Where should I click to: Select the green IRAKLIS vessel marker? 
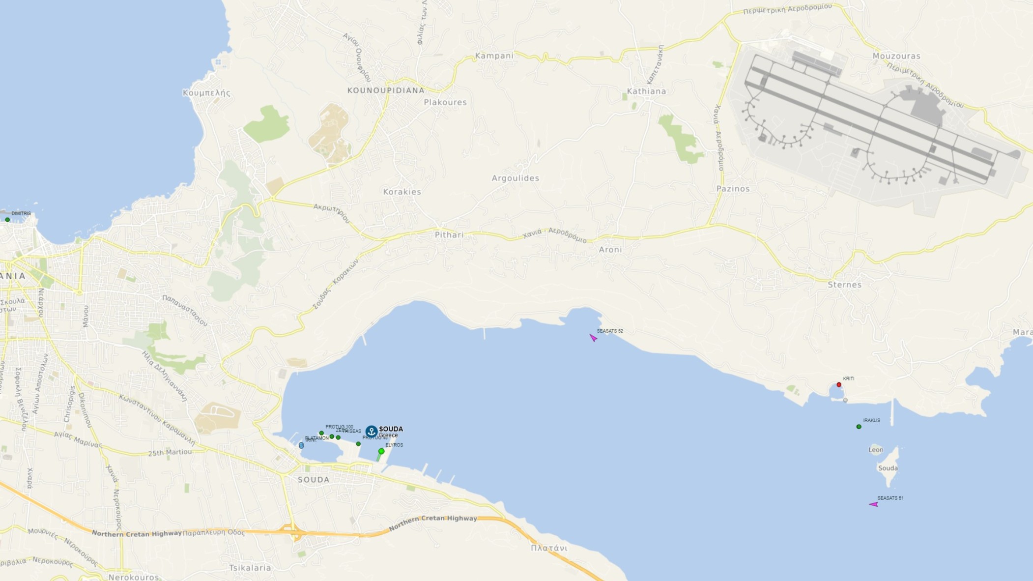[x=859, y=427]
